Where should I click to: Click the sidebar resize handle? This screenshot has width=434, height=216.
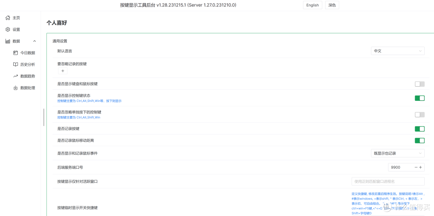pyautogui.click(x=44, y=118)
